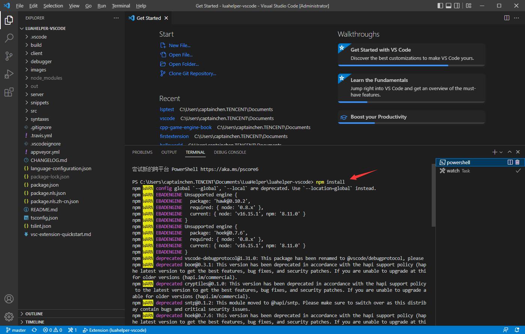Viewport: 525px width, 334px height.
Task: Open Boost your Productivity walkthrough
Action: coord(411,117)
